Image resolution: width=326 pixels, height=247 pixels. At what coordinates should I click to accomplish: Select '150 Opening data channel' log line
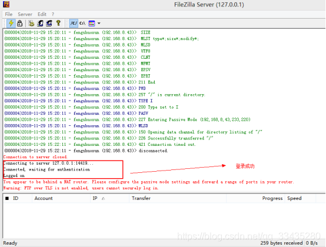[133, 132]
